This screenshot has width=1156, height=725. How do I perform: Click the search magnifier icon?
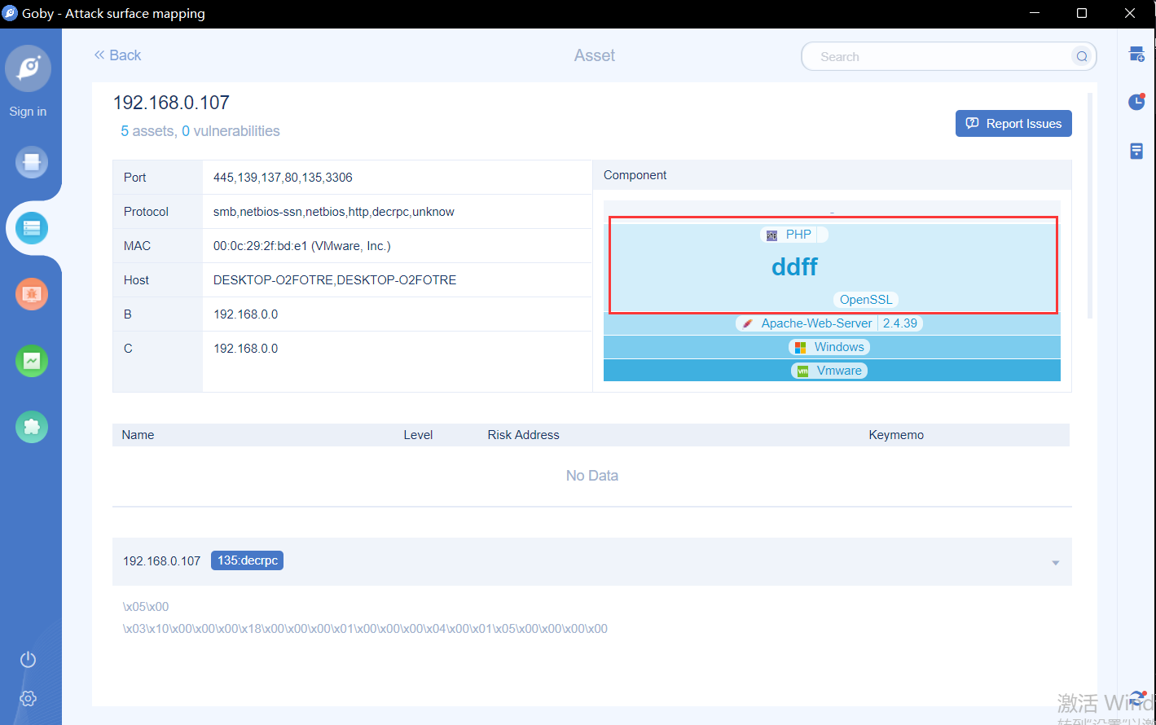1082,56
